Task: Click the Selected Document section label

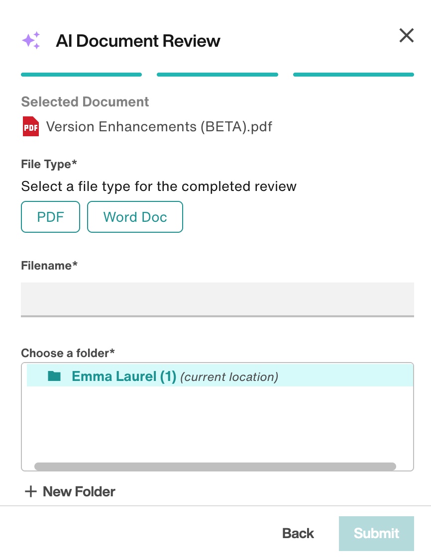Action: click(x=85, y=102)
